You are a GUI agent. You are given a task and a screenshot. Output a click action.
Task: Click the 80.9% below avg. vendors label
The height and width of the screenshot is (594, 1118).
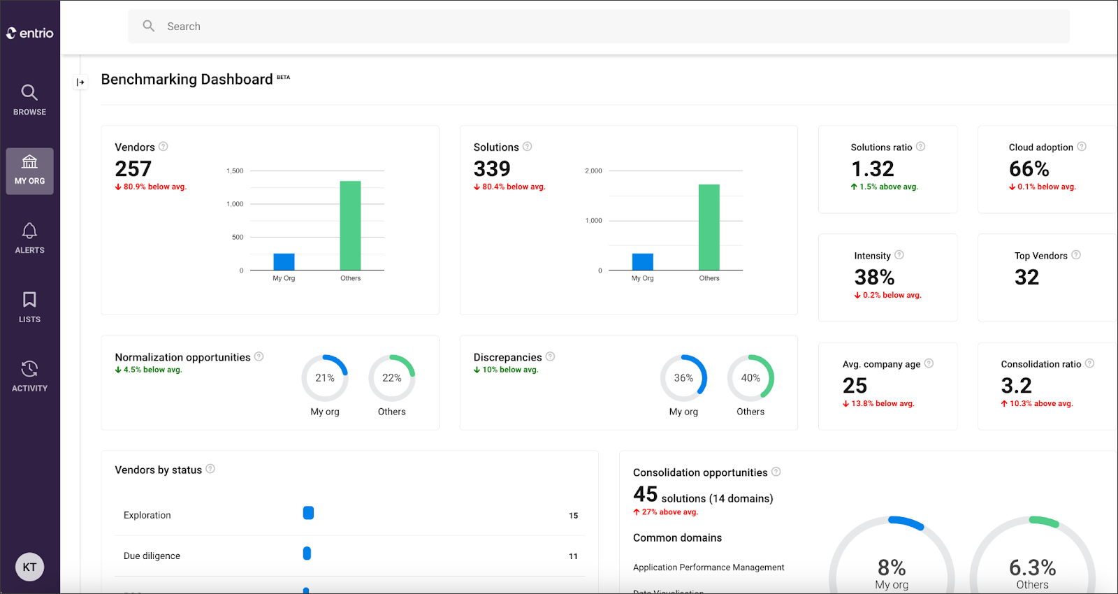click(151, 187)
